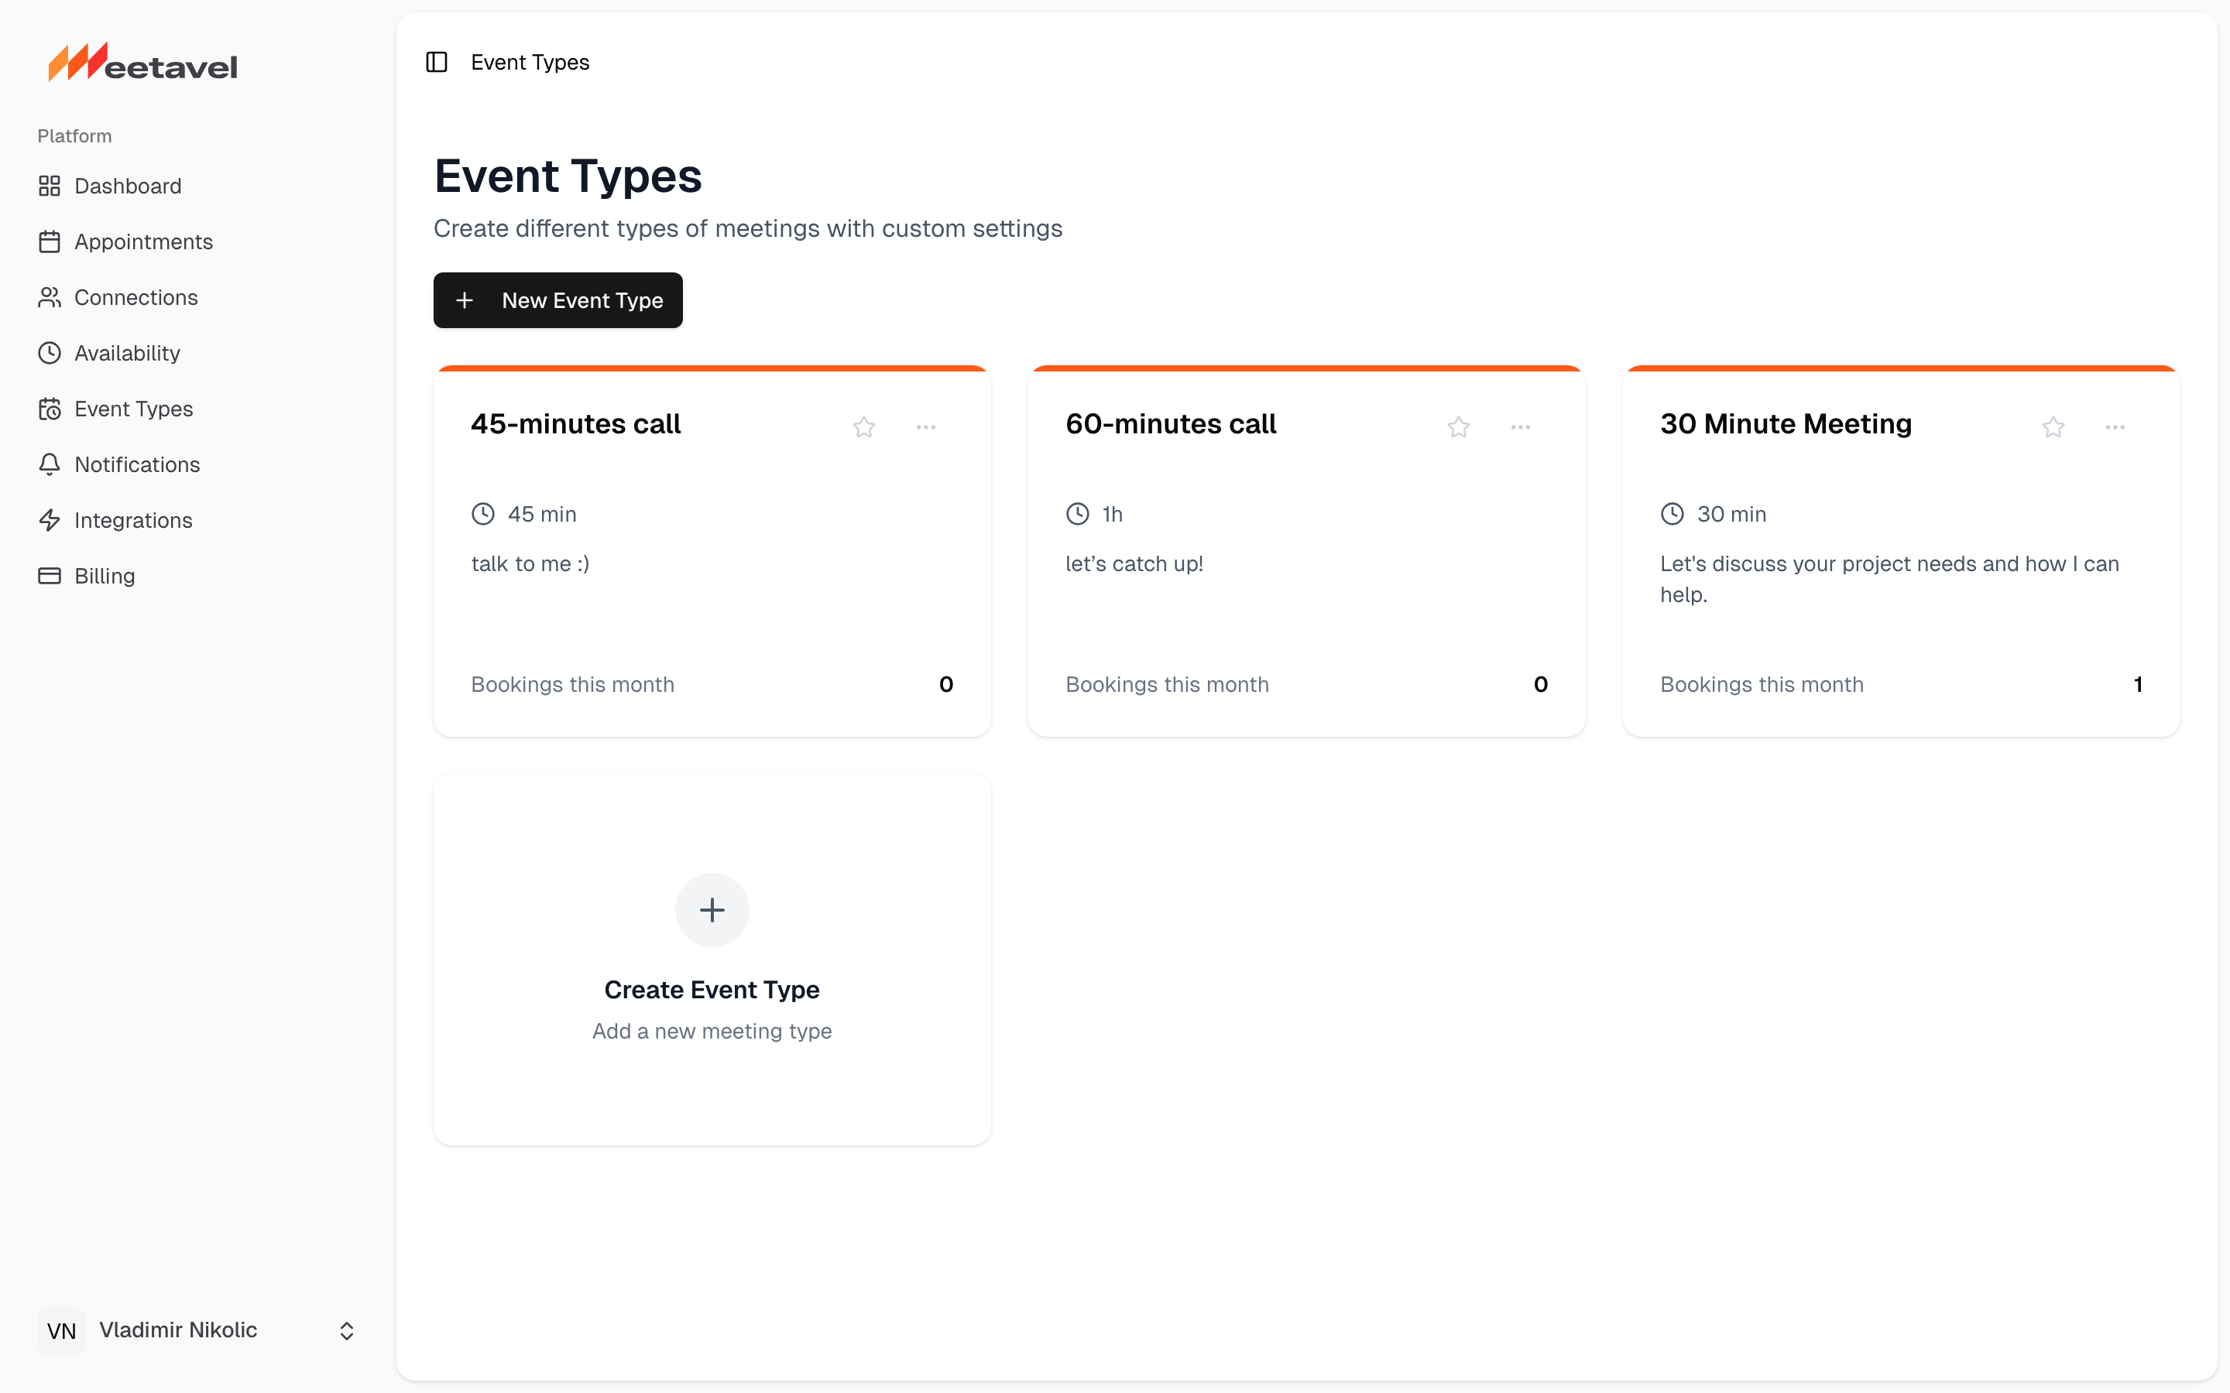The width and height of the screenshot is (2230, 1393).
Task: Open the 45-minutes call options menu
Action: click(x=926, y=426)
